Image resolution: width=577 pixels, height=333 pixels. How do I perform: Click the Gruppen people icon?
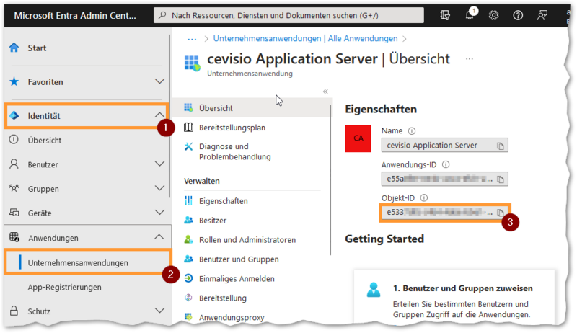point(14,188)
